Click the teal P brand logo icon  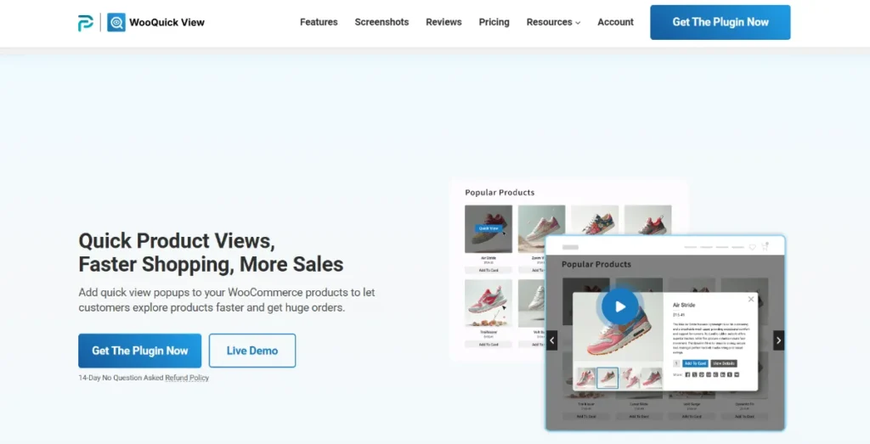pyautogui.click(x=86, y=23)
